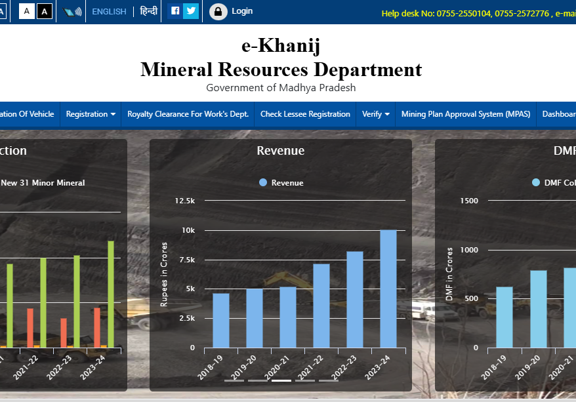The width and height of the screenshot is (576, 402).
Task: Click the padlock Login icon
Action: (218, 11)
